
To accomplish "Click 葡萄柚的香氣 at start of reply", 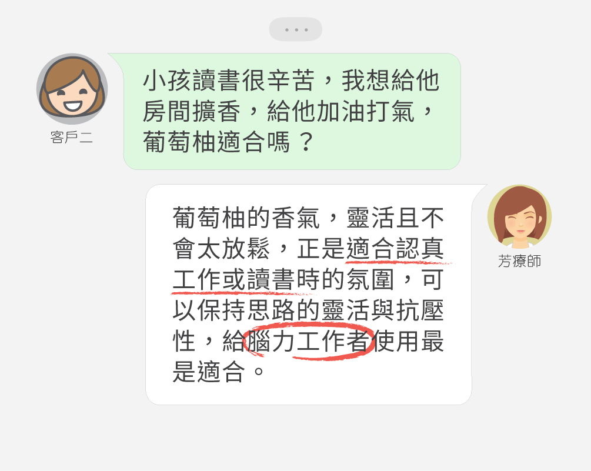I will [x=246, y=218].
